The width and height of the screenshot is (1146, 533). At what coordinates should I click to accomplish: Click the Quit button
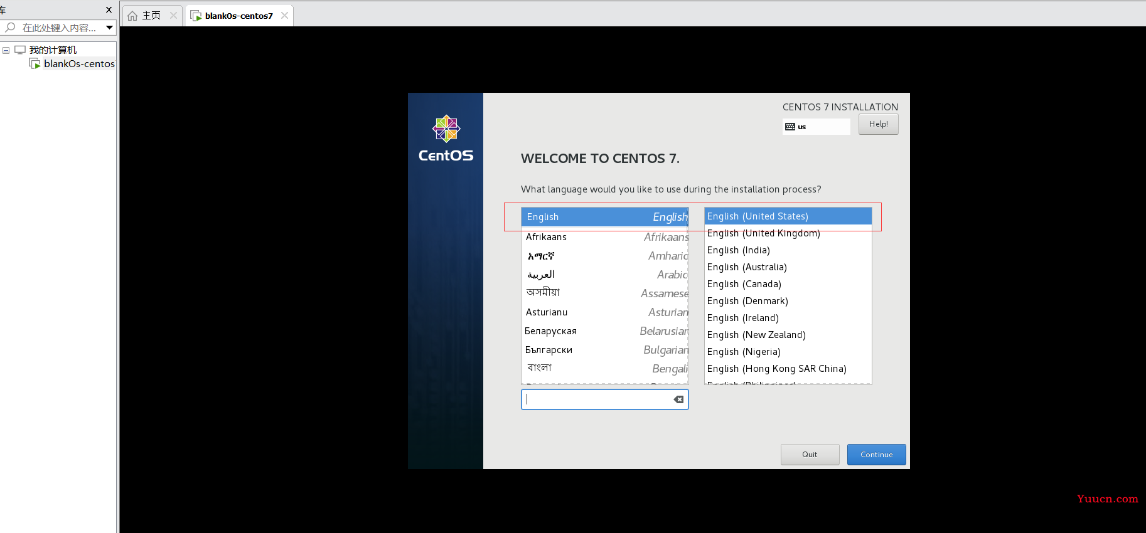[x=810, y=455]
